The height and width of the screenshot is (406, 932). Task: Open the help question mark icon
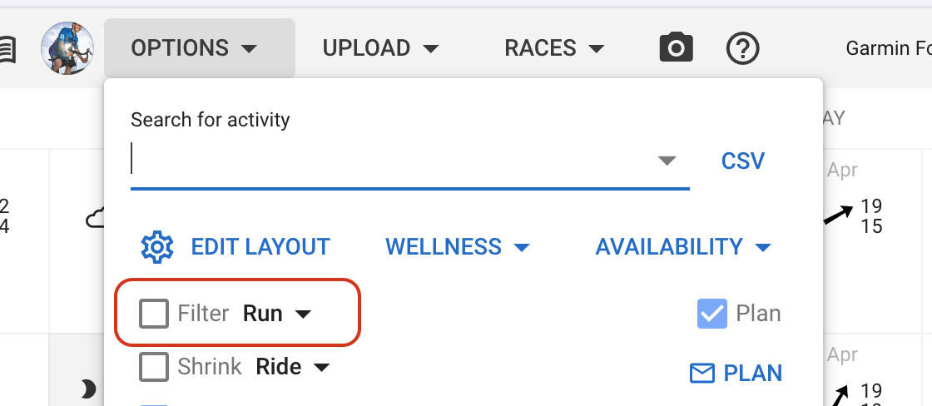[743, 48]
